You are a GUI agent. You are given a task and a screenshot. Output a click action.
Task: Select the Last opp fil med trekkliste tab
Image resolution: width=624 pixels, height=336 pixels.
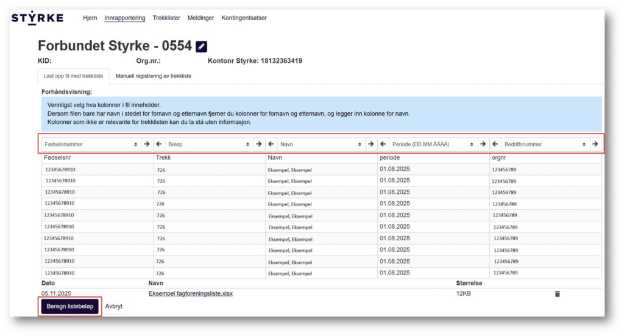pyautogui.click(x=73, y=76)
